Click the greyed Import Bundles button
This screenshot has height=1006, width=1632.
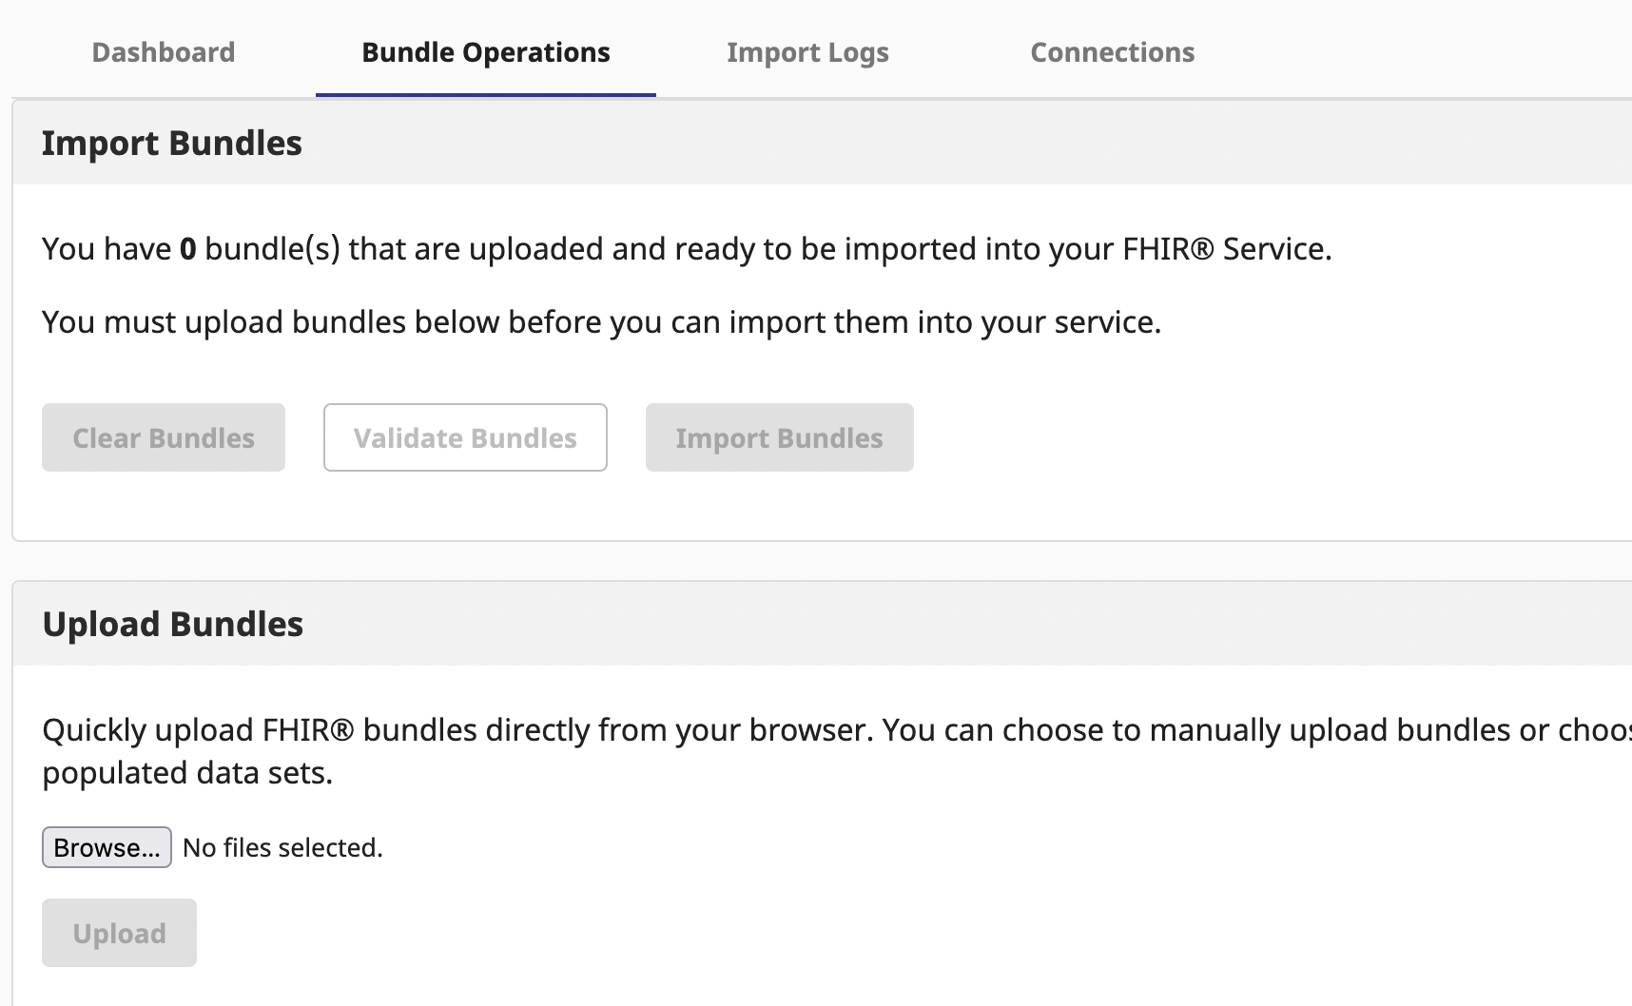click(779, 437)
